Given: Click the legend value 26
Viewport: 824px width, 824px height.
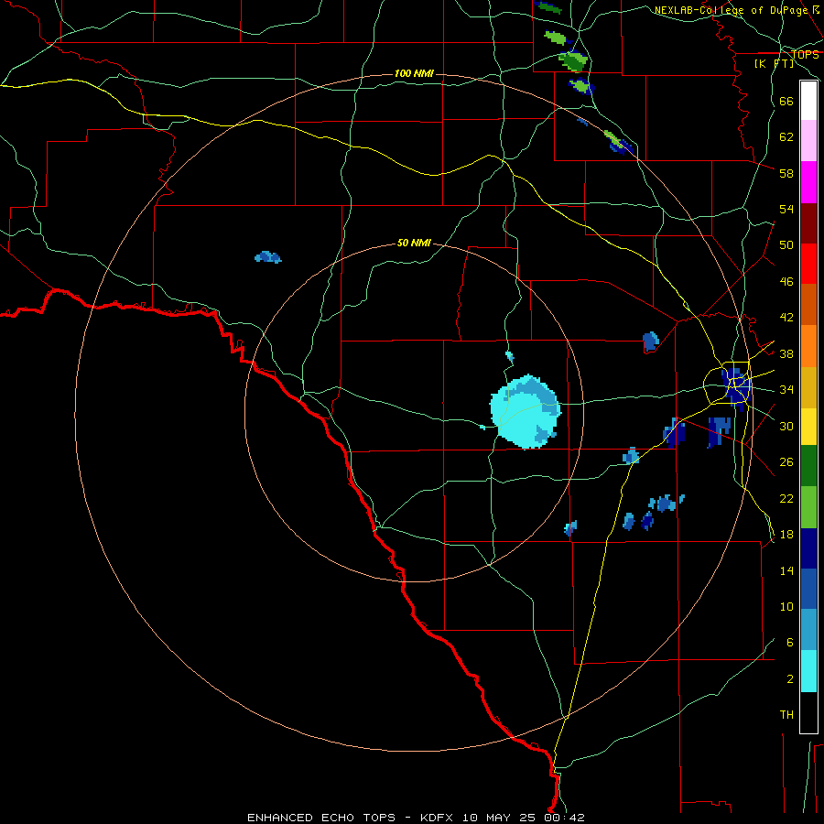Looking at the screenshot, I should click(786, 462).
